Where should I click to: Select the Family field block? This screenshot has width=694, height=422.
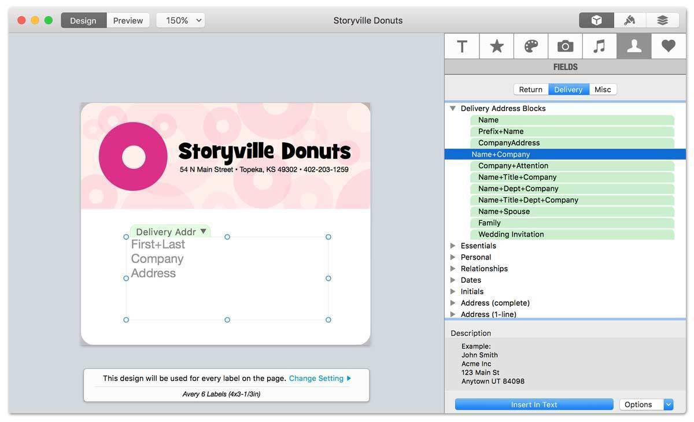pos(572,223)
